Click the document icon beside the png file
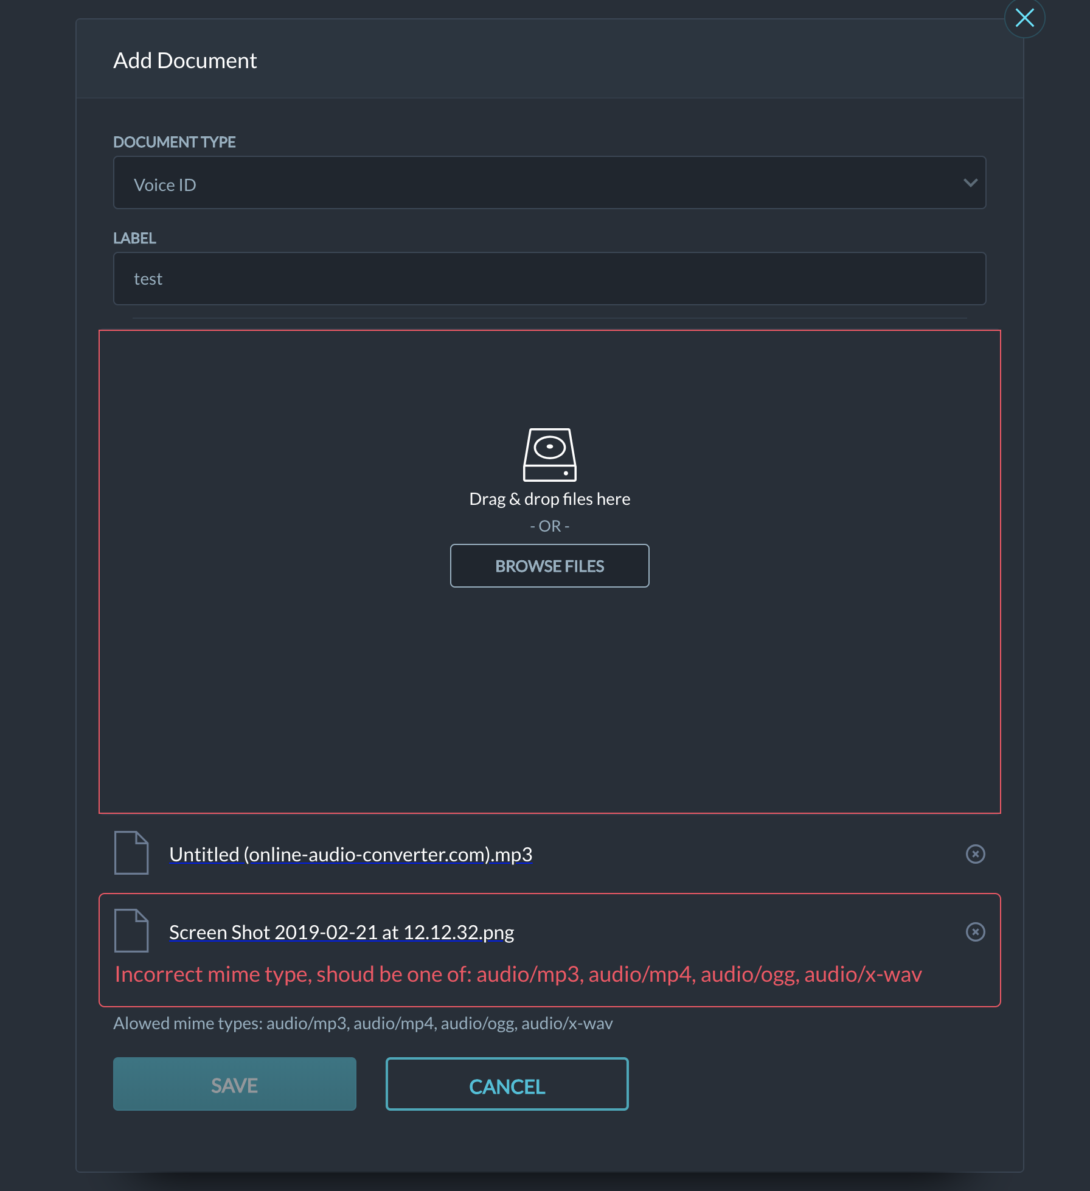 coord(131,931)
